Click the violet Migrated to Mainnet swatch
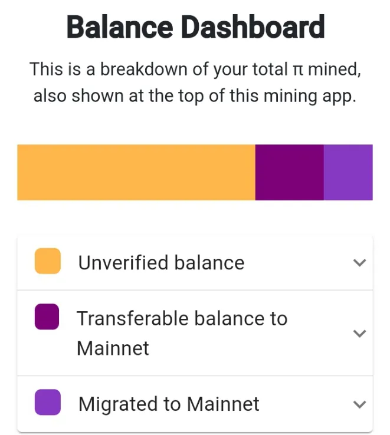This screenshot has height=435, width=390. pyautogui.click(x=48, y=402)
